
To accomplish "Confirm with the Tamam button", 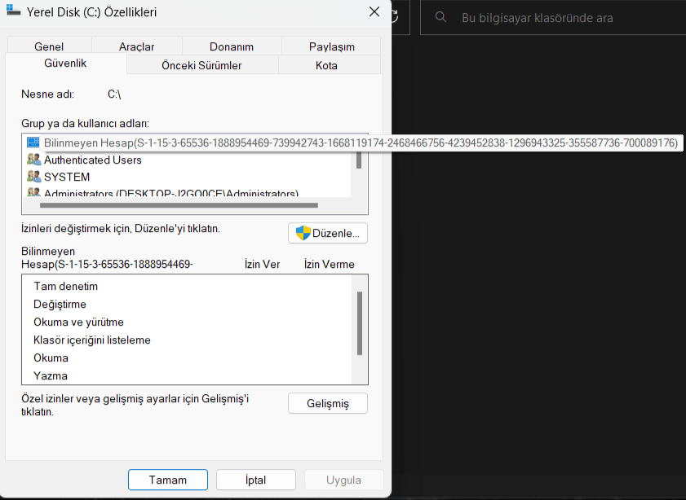I will [168, 480].
